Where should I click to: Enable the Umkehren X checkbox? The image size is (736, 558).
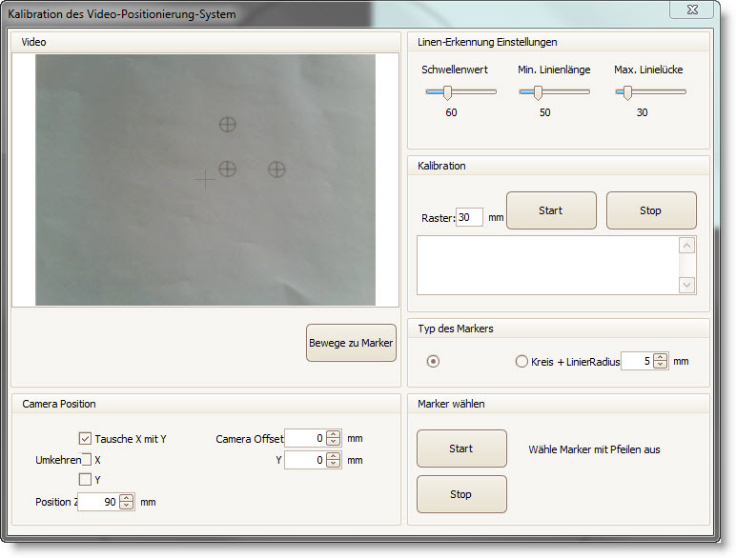point(85,460)
